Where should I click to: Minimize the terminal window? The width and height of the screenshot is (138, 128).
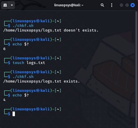[121, 5]
